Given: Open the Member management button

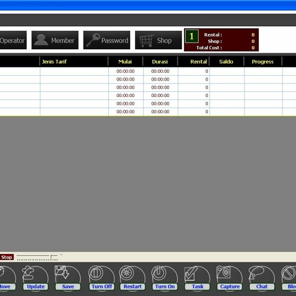Looking at the screenshot, I should point(55,40).
